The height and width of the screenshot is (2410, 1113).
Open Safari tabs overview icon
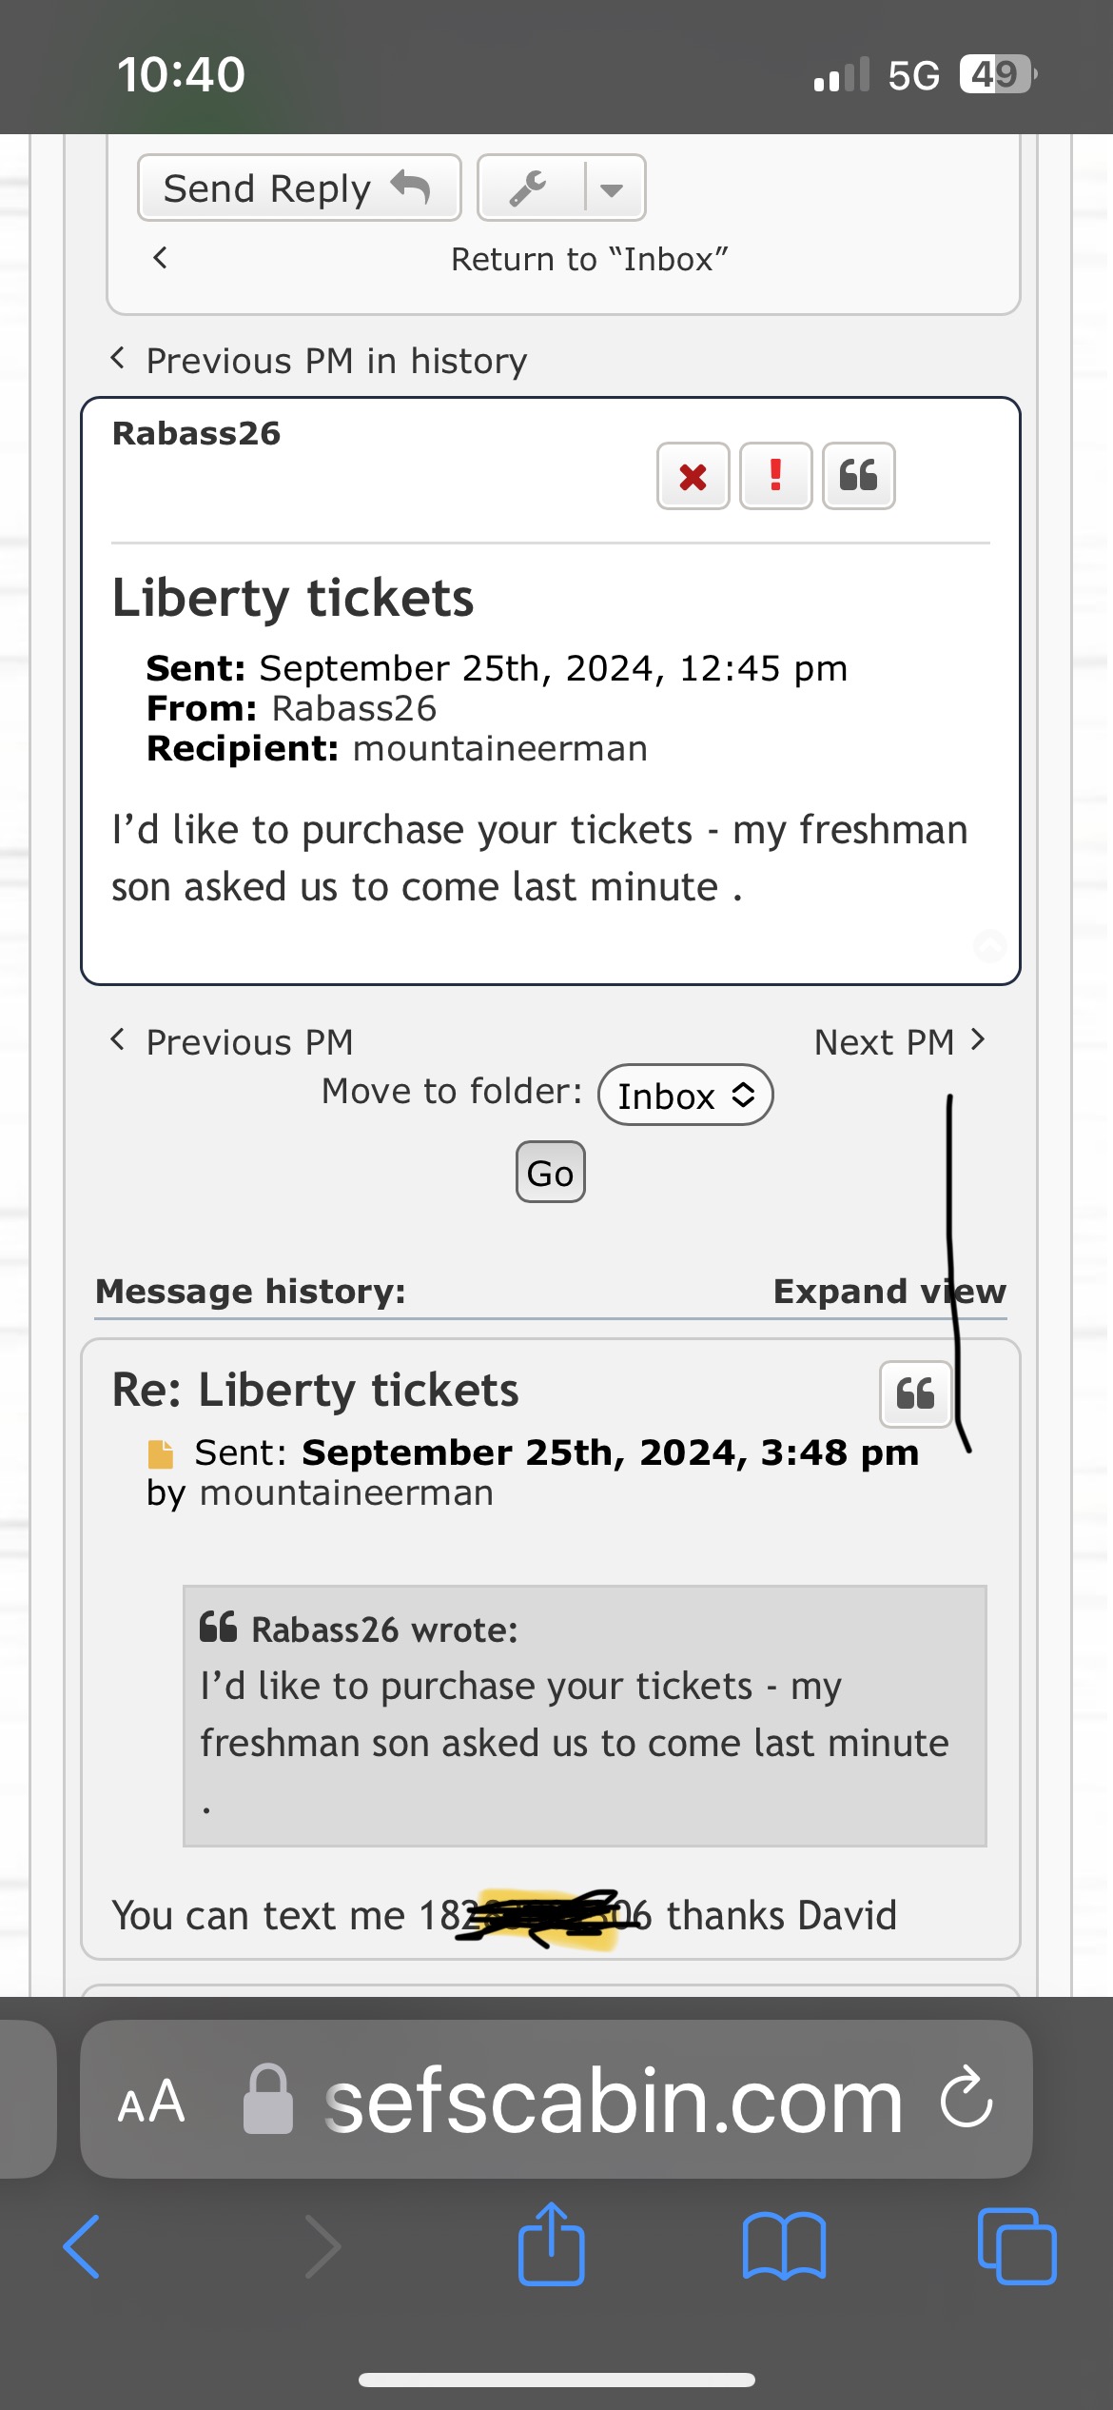click(1016, 2245)
